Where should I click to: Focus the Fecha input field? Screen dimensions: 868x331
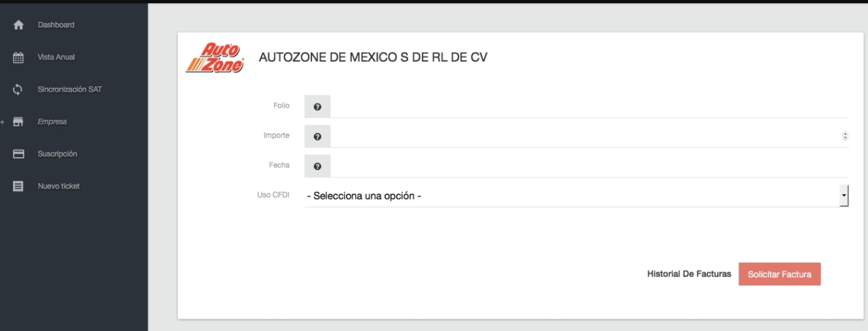pyautogui.click(x=589, y=166)
